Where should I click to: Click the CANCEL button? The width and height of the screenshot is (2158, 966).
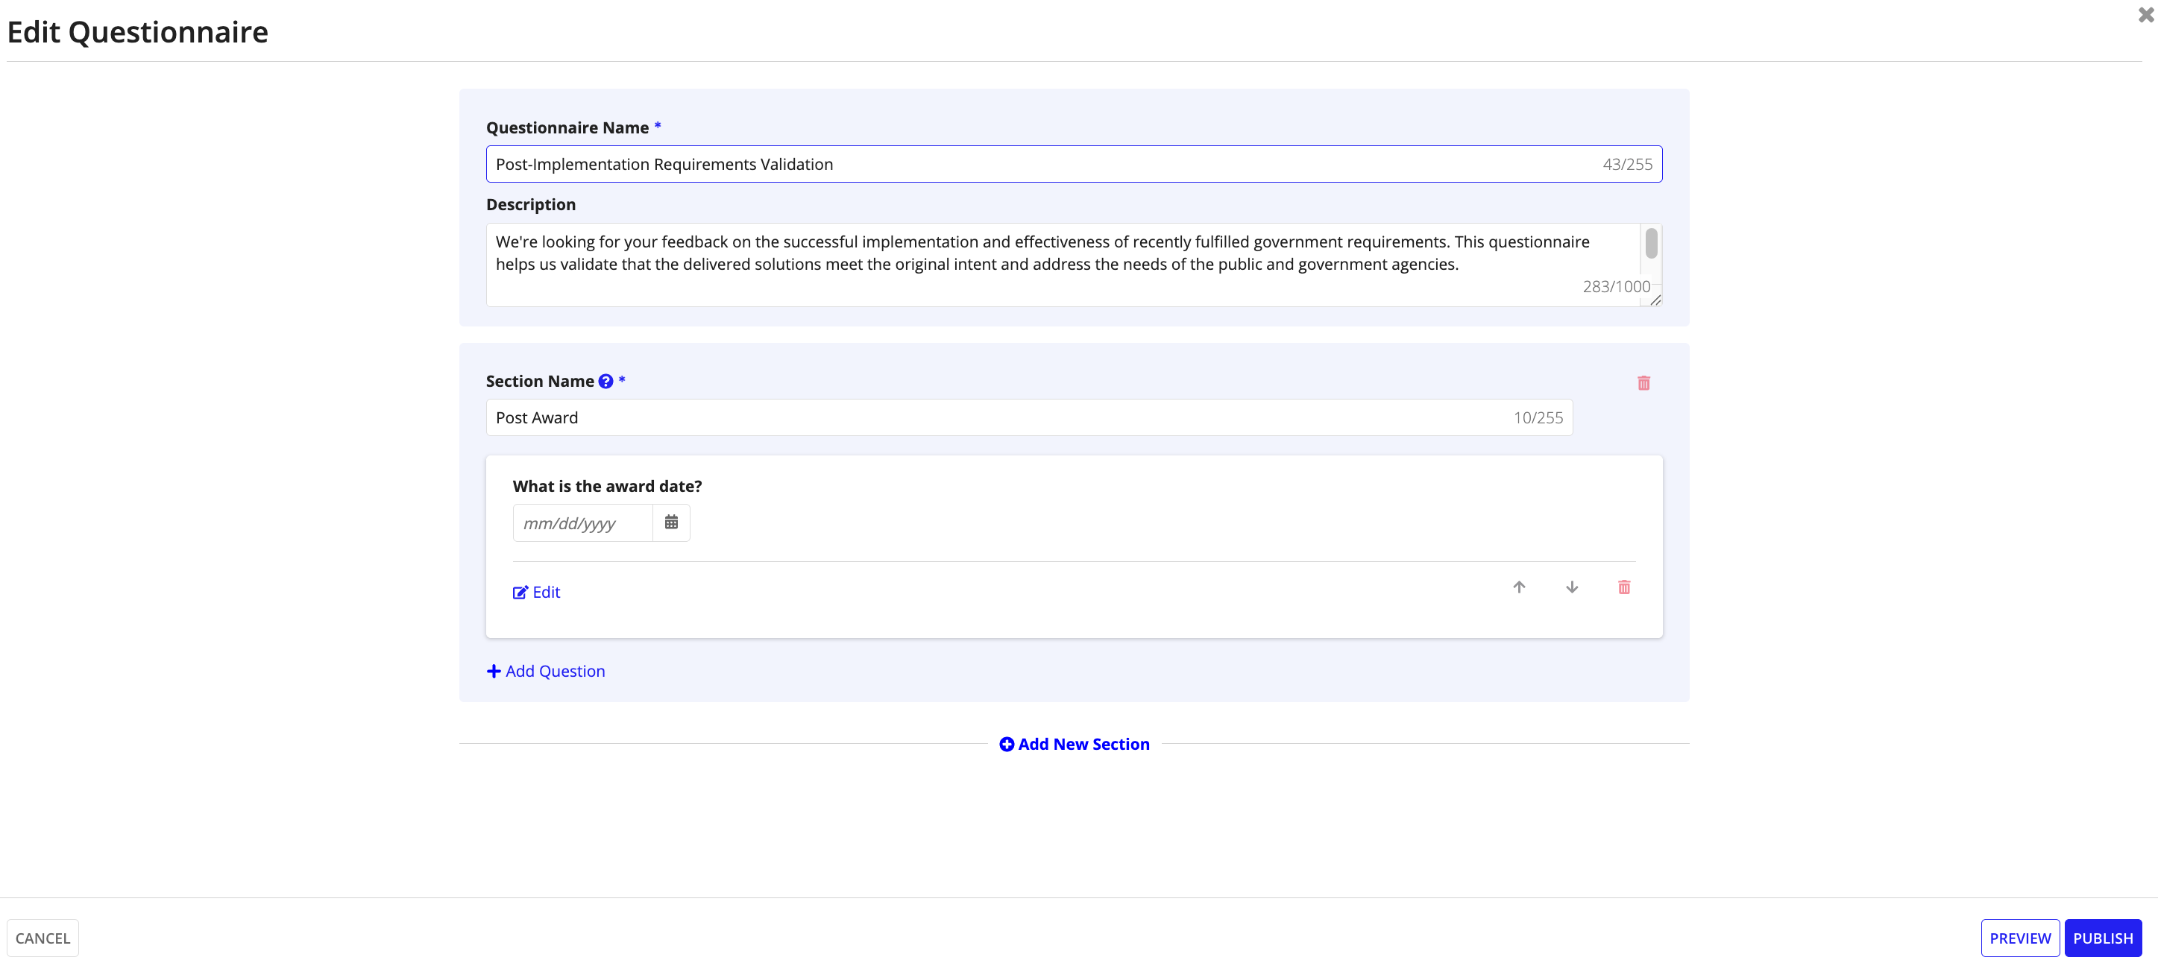point(43,938)
